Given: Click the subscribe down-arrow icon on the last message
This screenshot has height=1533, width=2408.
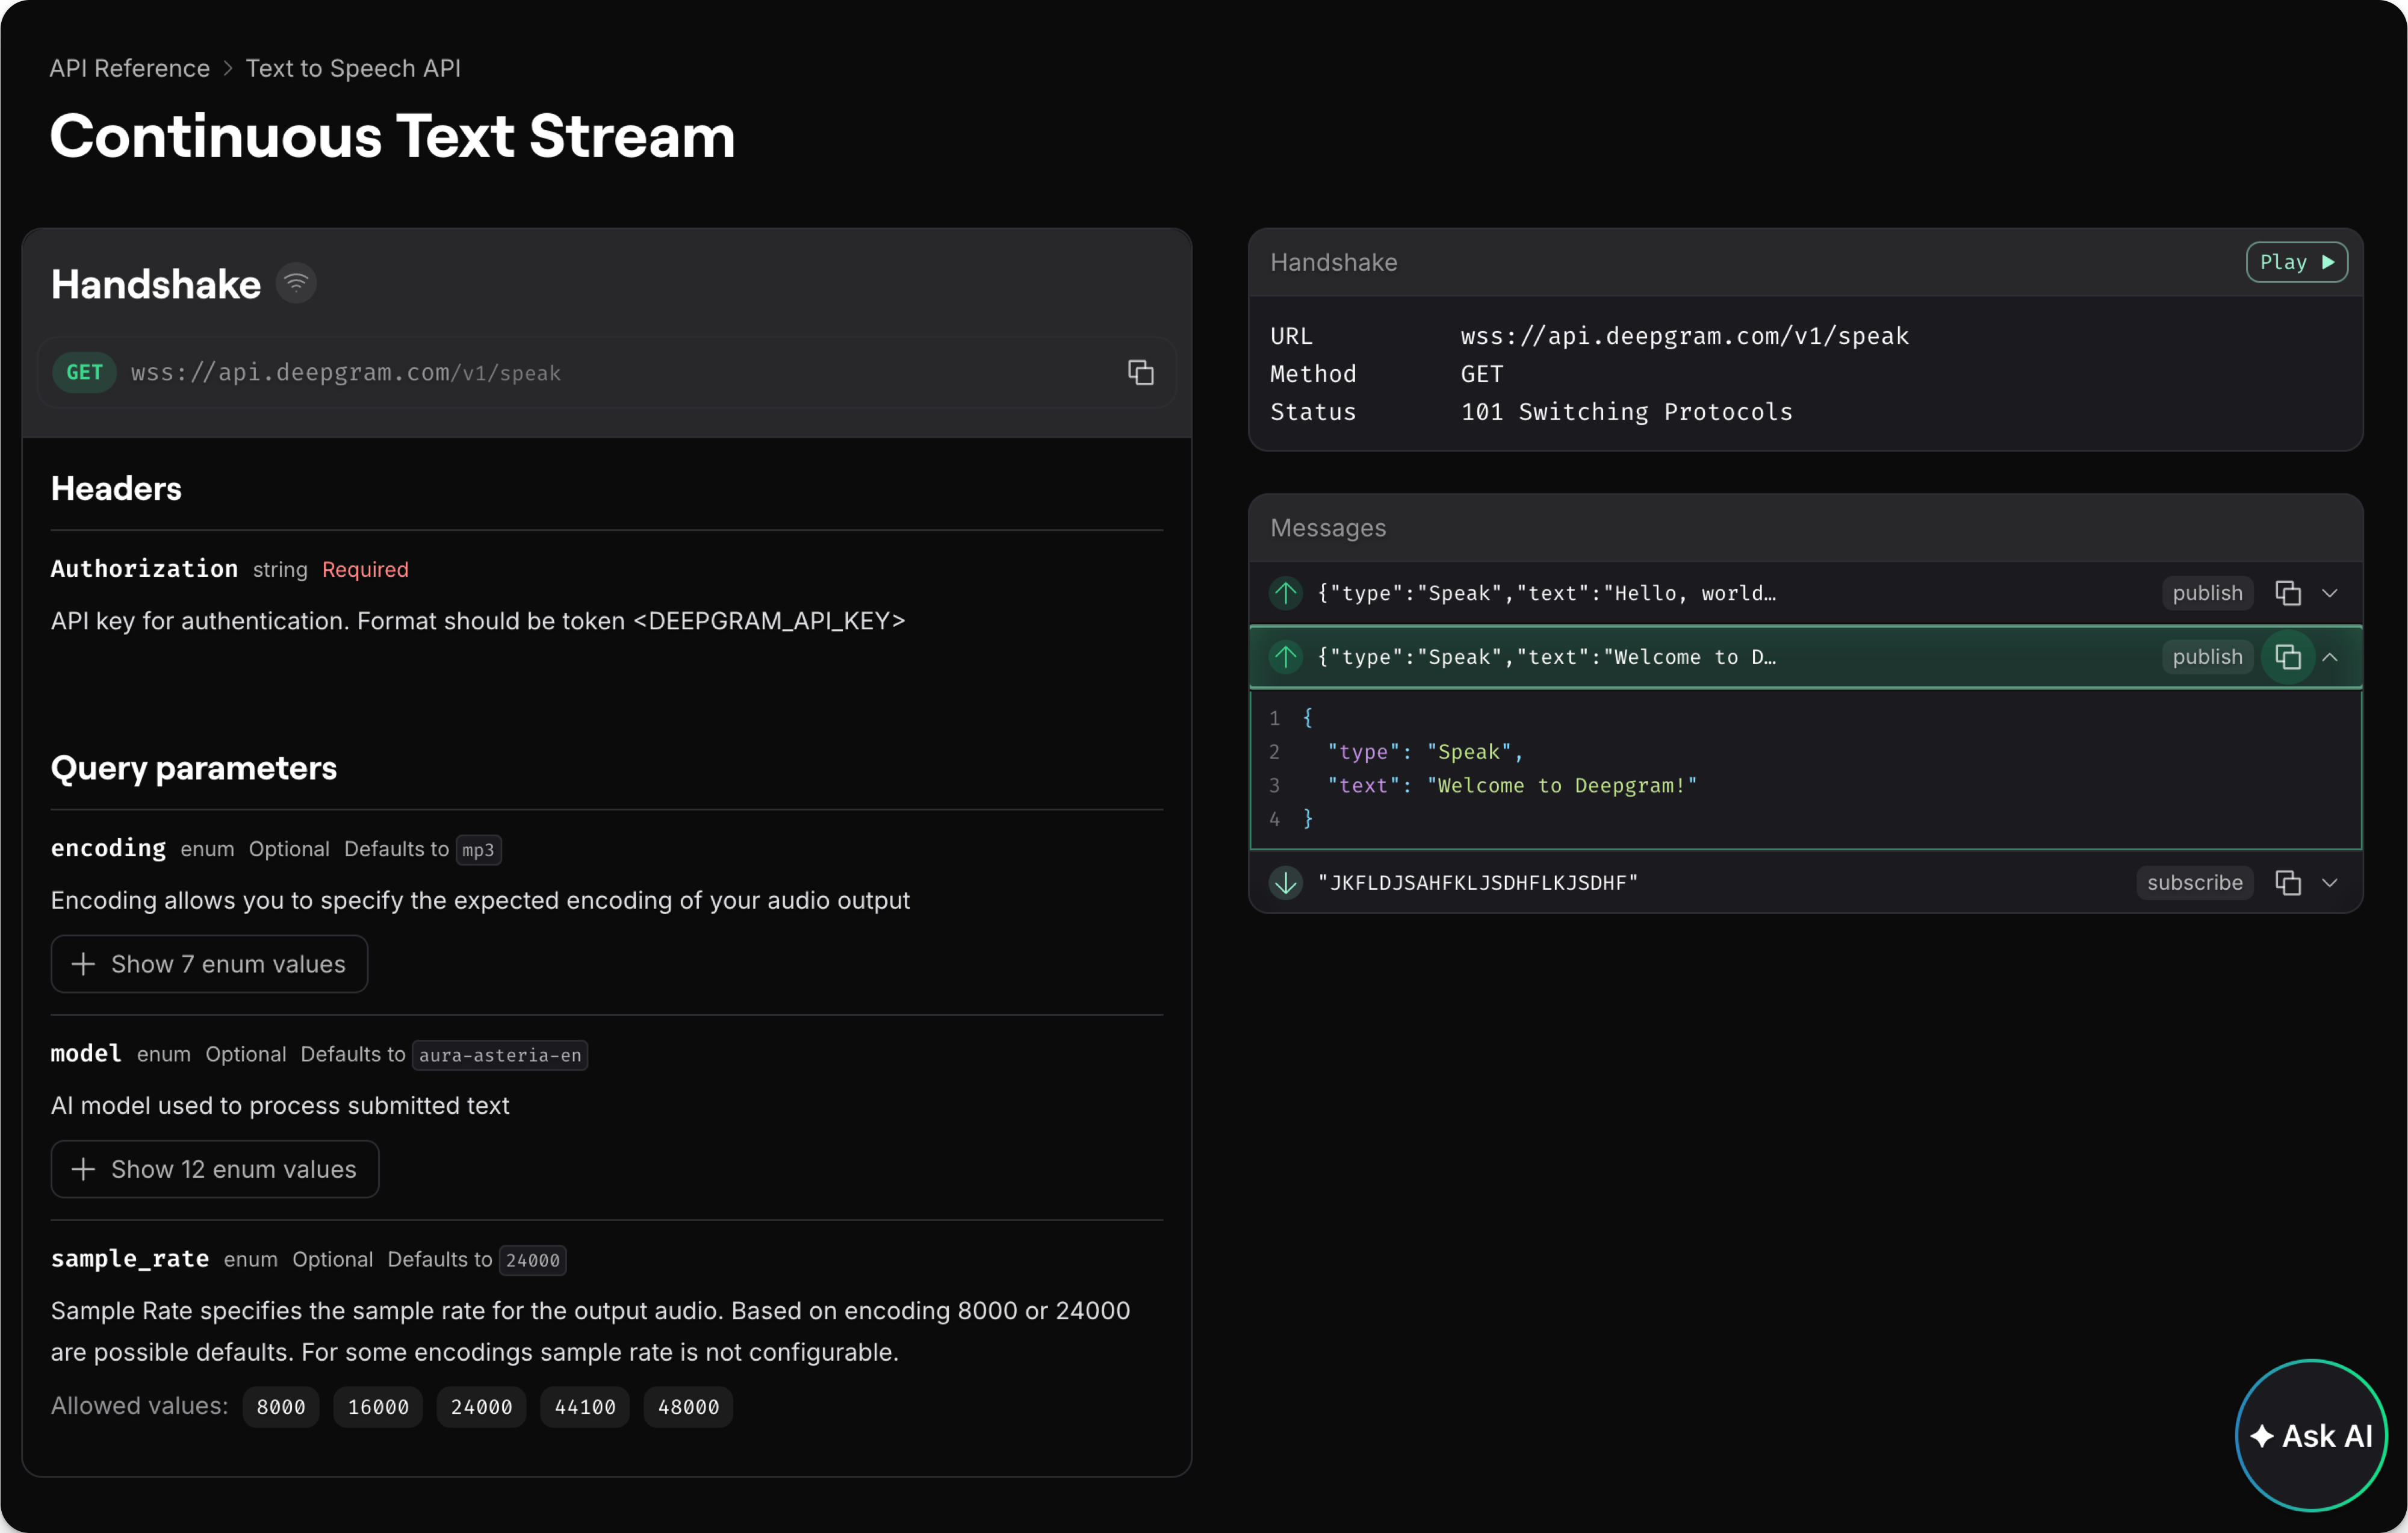Looking at the screenshot, I should (x=1285, y=882).
